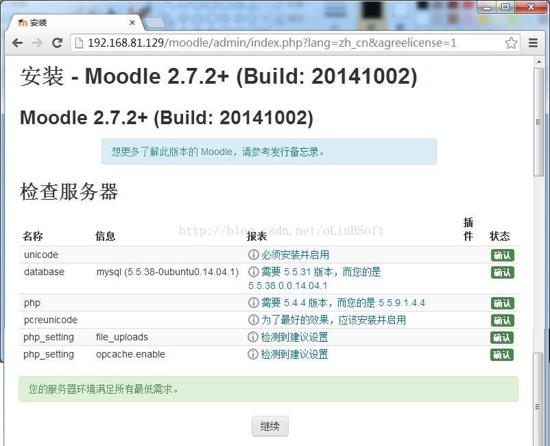Click the info icon in database row

253,272
